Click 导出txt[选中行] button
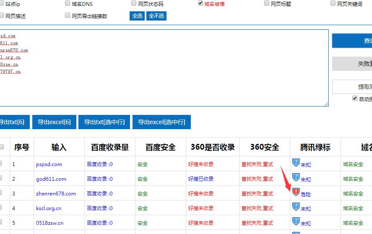The width and height of the screenshot is (372, 234). coord(104,122)
